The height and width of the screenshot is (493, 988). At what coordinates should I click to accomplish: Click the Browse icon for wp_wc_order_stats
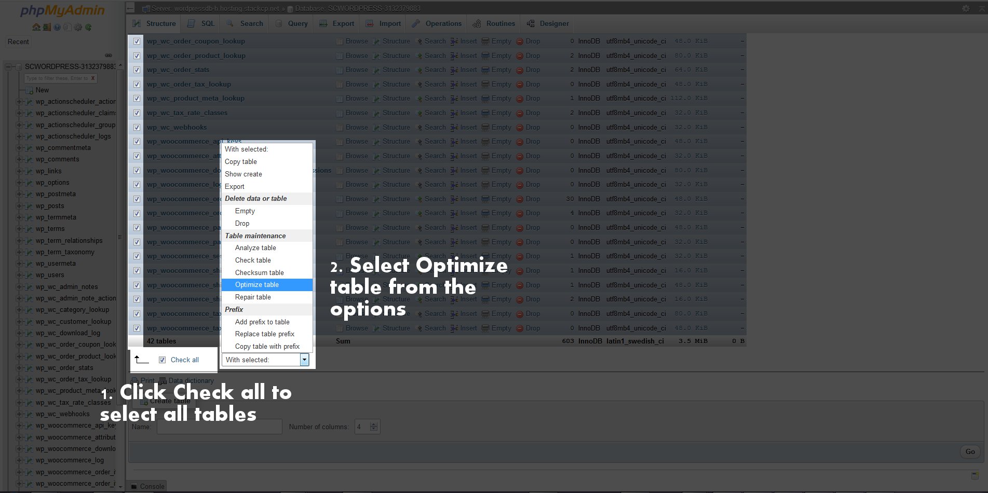(340, 70)
